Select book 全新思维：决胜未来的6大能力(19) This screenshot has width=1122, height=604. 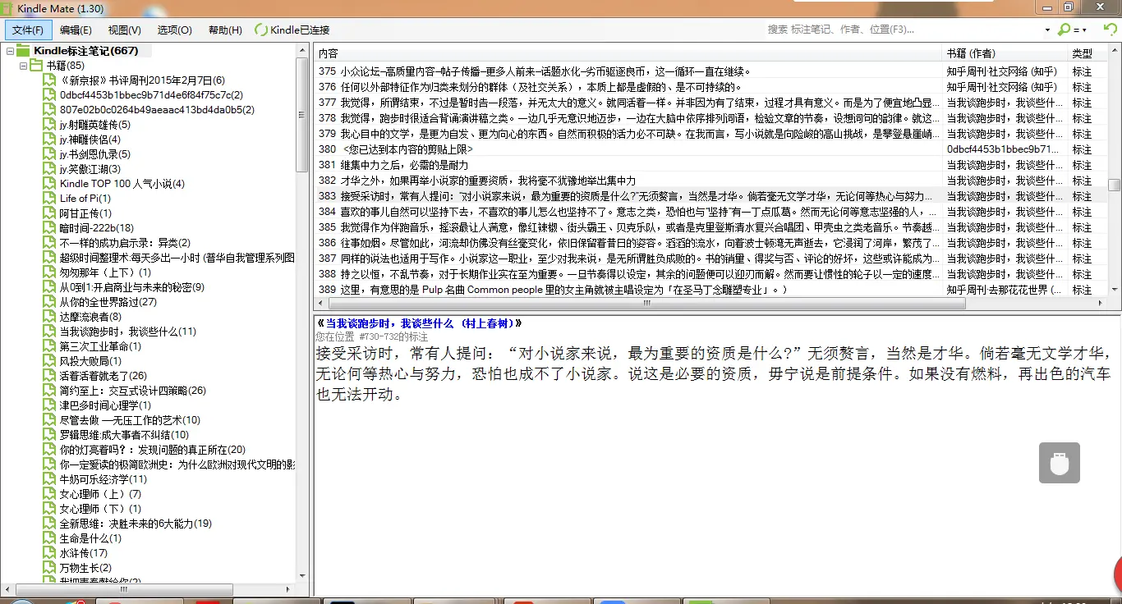136,524
